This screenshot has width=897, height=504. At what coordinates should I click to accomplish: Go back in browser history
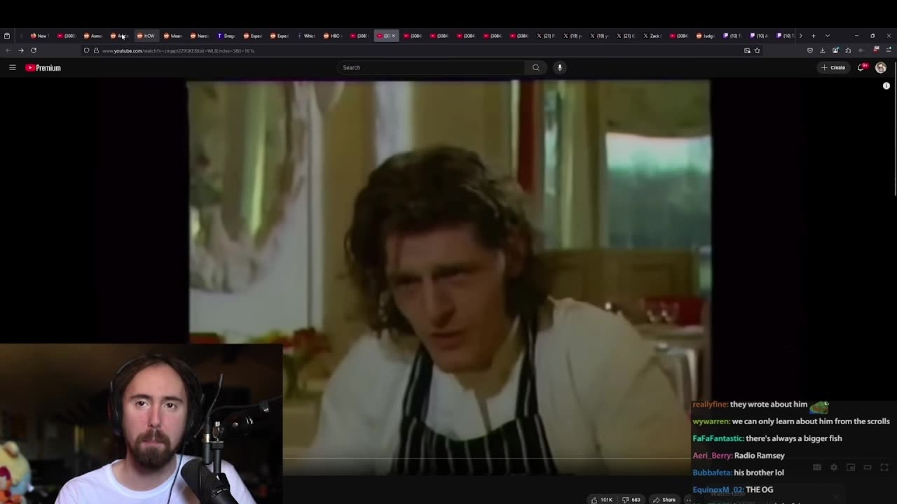8,50
